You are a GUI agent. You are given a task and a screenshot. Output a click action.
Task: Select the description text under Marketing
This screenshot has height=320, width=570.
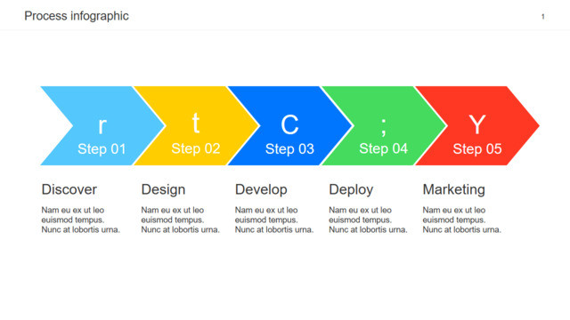tap(461, 220)
